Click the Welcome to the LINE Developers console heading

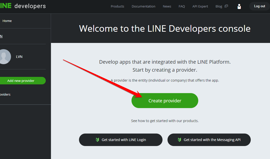(x=164, y=28)
